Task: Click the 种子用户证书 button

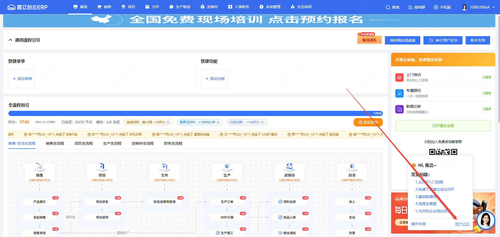Action: [443, 40]
